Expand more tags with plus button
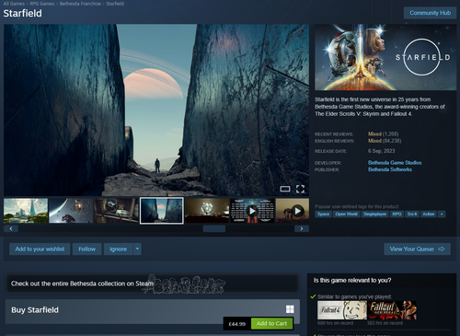The image size is (460, 336). 442,214
